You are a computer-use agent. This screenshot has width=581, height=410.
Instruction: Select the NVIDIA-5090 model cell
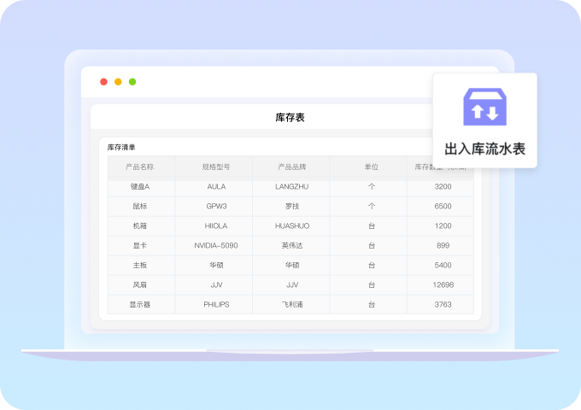pyautogui.click(x=215, y=245)
